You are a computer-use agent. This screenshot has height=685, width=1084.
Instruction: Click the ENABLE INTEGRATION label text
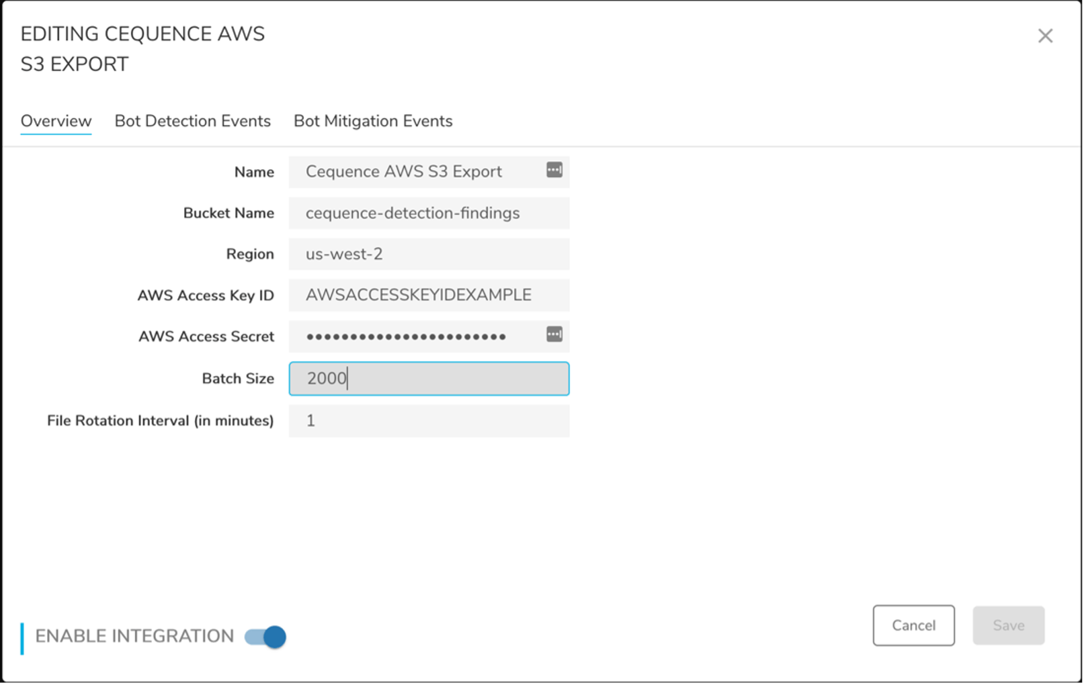coord(134,636)
